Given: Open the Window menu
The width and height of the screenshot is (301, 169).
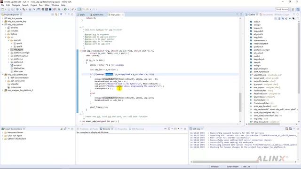Looking at the screenshot, I should click(x=55, y=5).
